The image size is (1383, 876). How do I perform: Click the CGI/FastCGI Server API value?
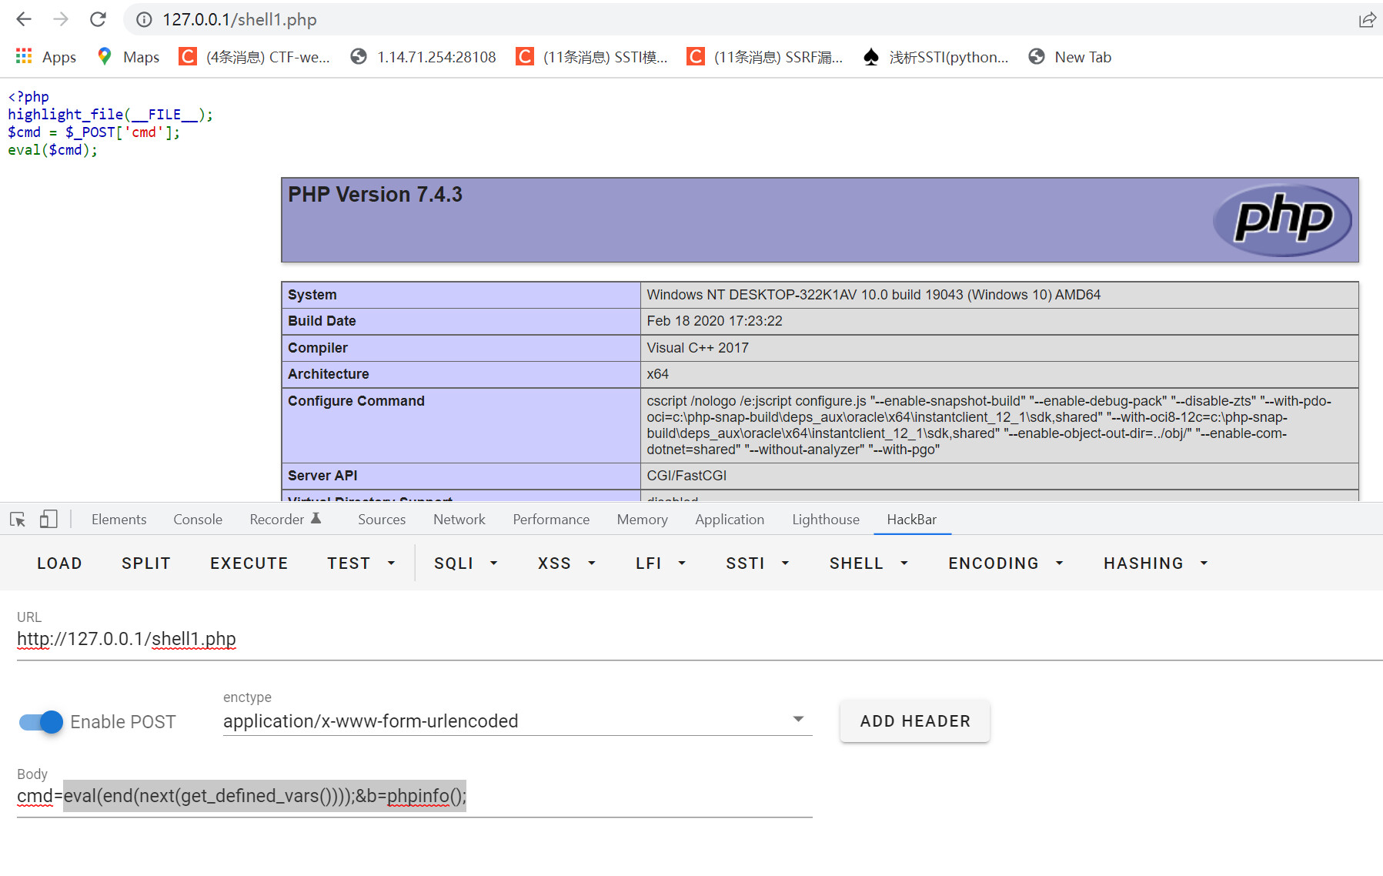[x=686, y=476]
